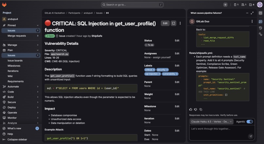Remove the critical label
This screenshot has height=144, width=264.
[154, 70]
